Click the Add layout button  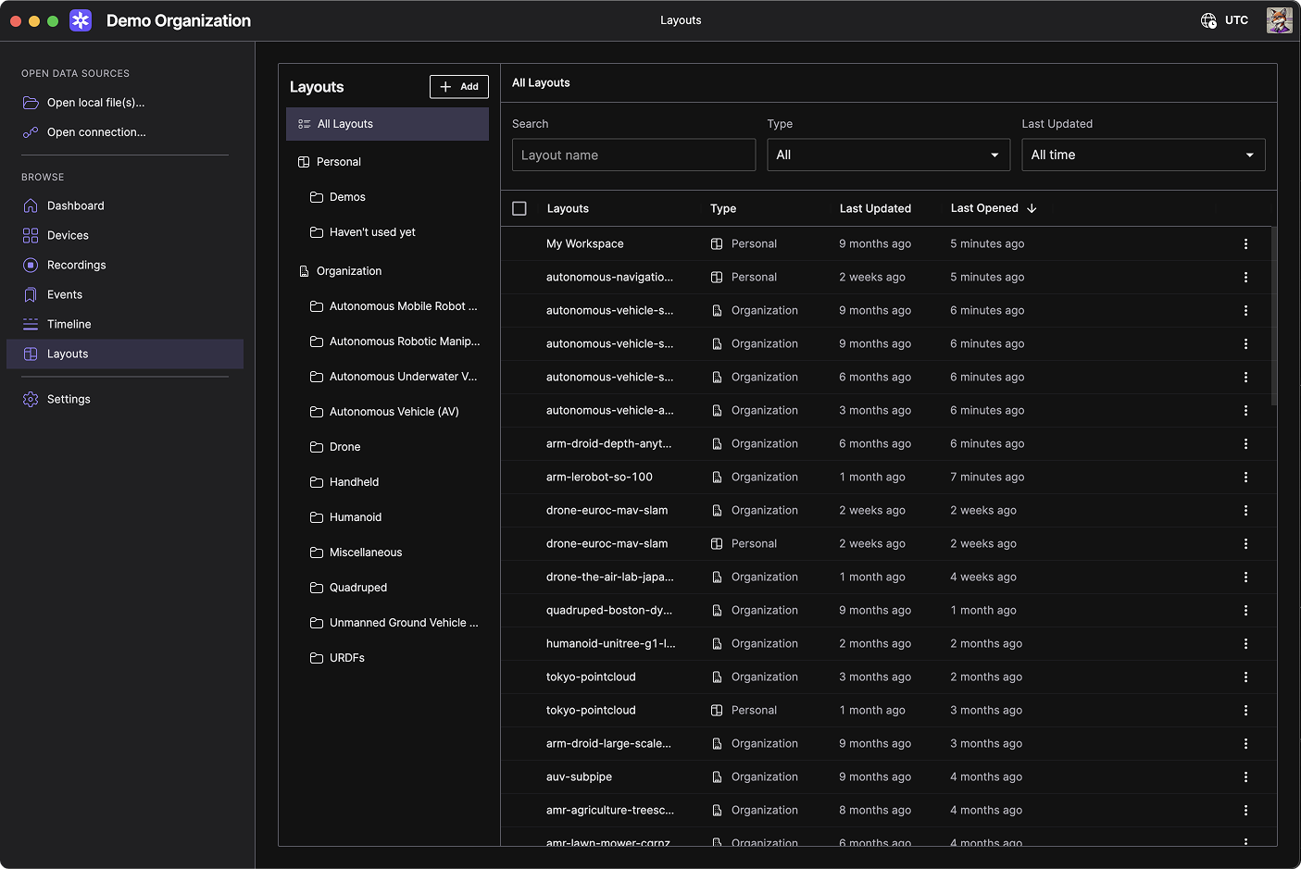pyautogui.click(x=459, y=87)
